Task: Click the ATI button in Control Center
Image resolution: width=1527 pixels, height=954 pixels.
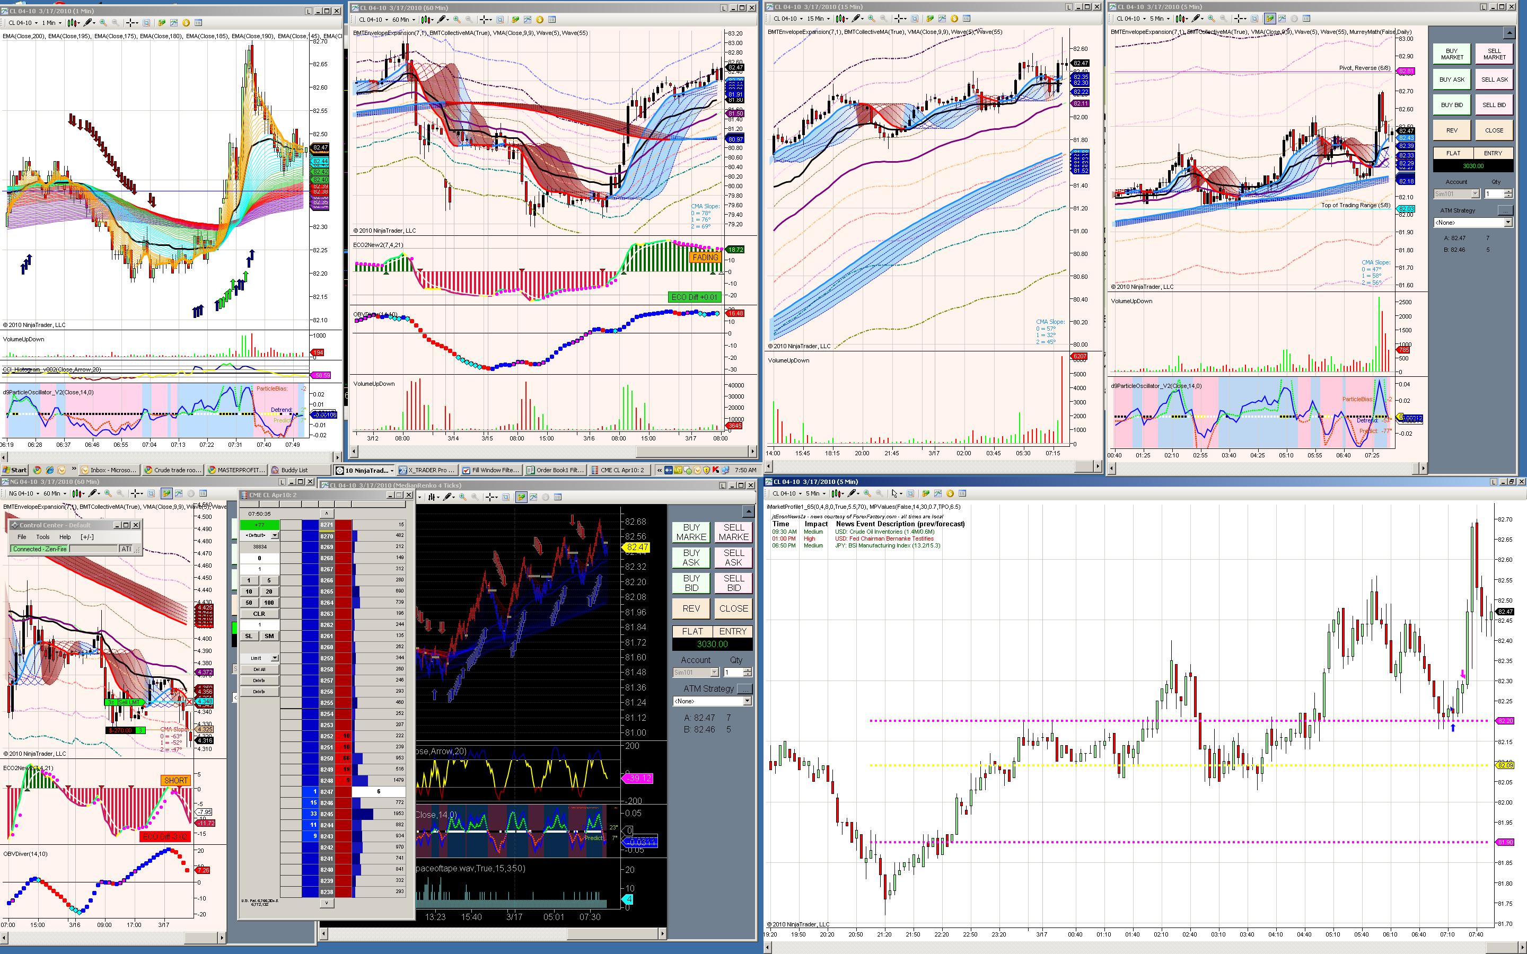Action: (x=127, y=549)
